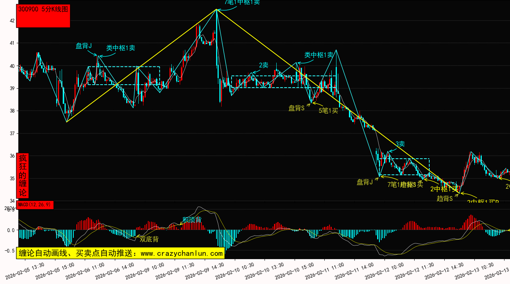Screen dimensions: 510x284
Task: Open the www.crazychanlun.com banner link
Action: 120,253
